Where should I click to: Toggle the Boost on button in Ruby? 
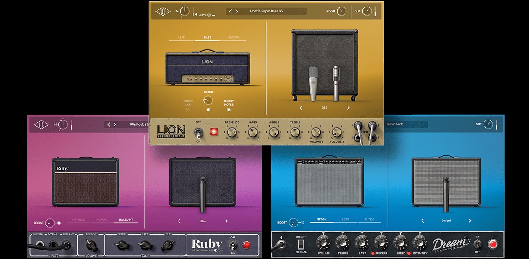59,223
